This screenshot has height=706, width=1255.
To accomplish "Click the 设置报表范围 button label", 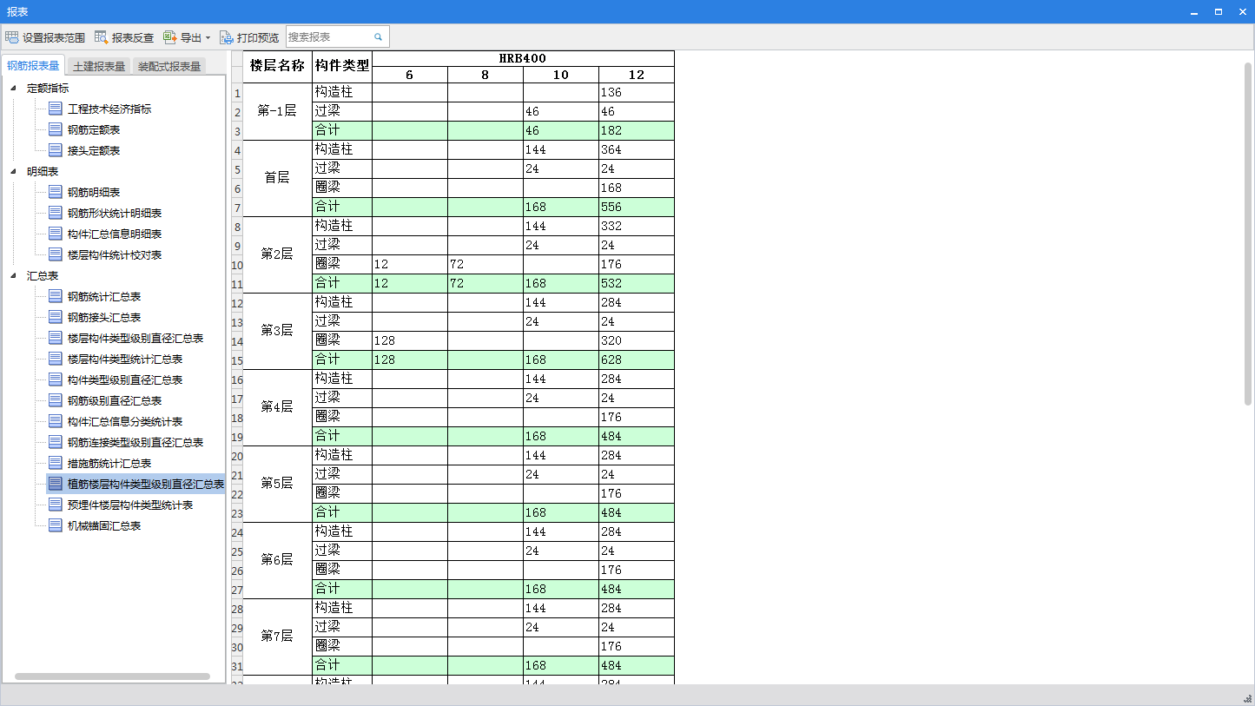I will click(x=54, y=37).
